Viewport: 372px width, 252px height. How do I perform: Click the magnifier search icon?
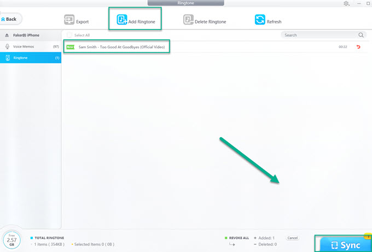pyautogui.click(x=361, y=35)
